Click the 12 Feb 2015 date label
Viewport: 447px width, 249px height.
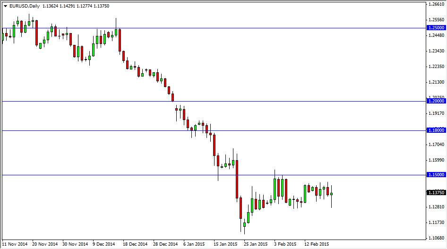tap(317, 244)
